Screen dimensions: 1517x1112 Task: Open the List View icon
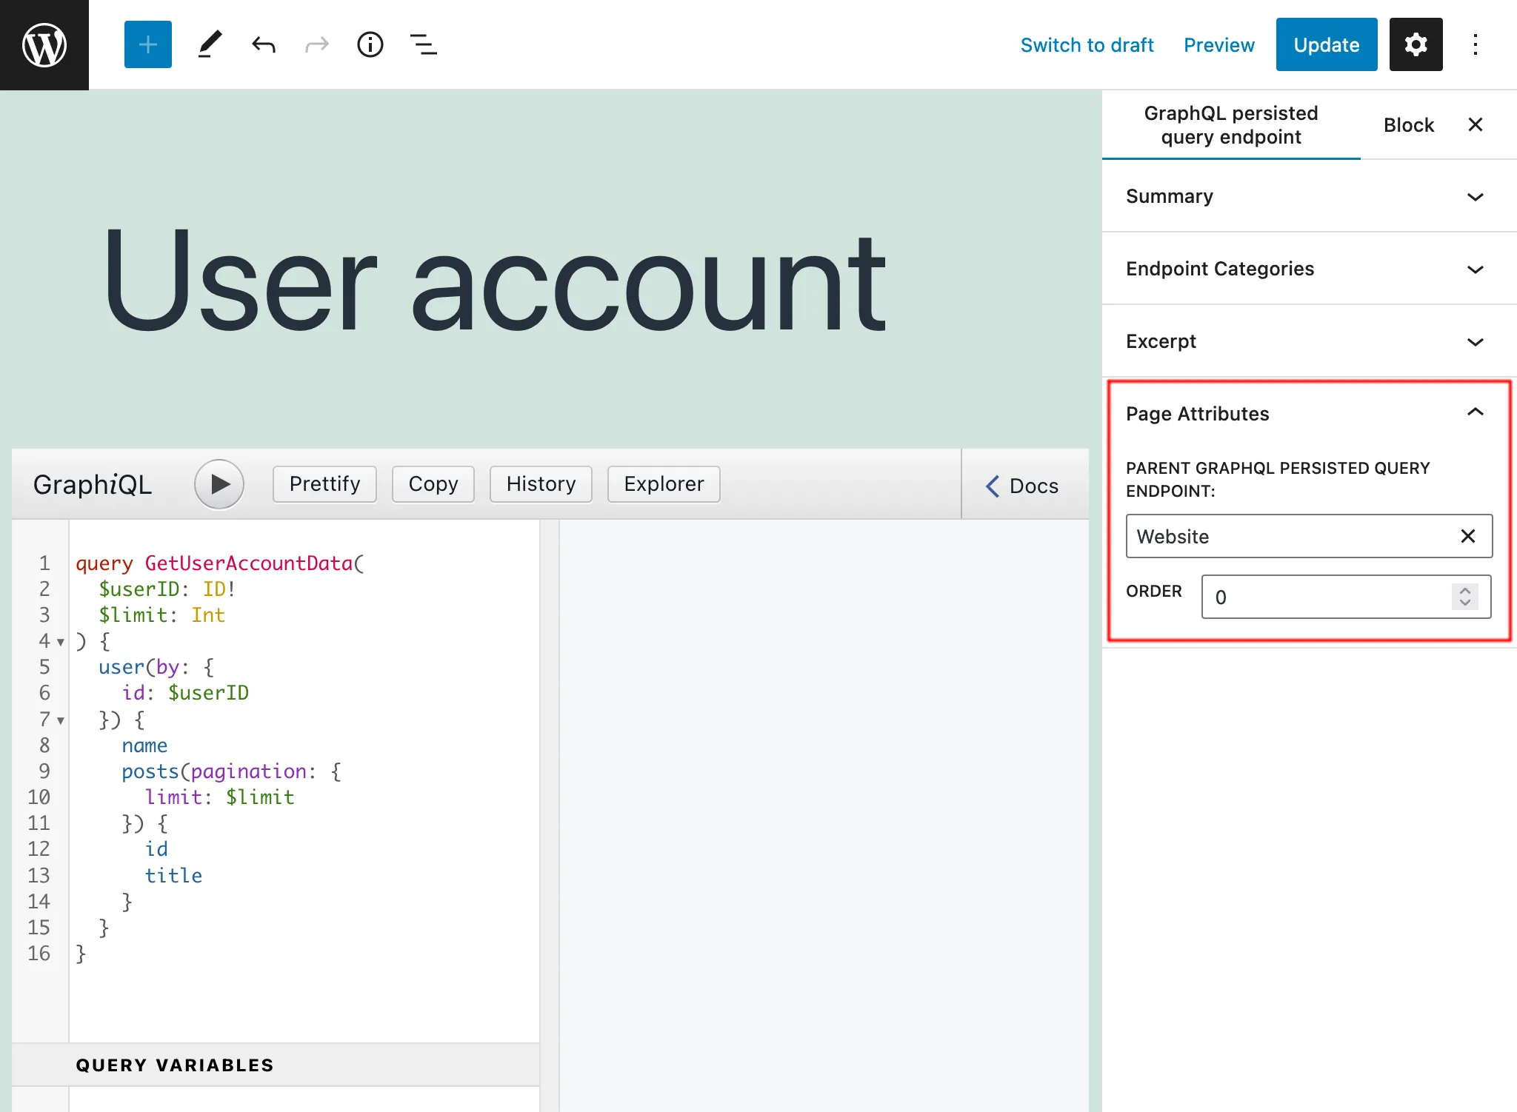tap(424, 44)
